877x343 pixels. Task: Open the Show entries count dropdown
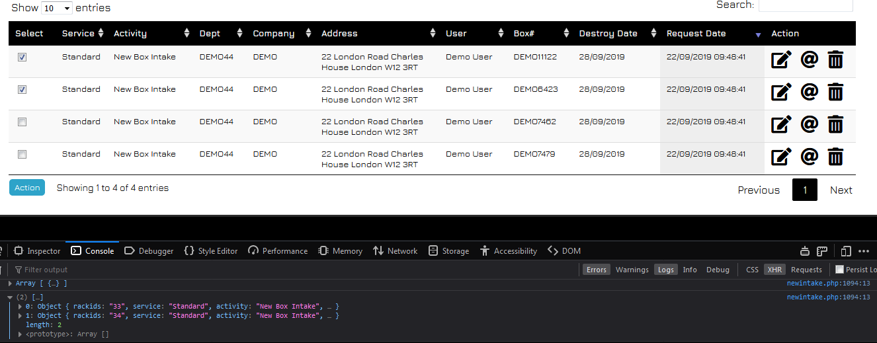[x=57, y=9]
